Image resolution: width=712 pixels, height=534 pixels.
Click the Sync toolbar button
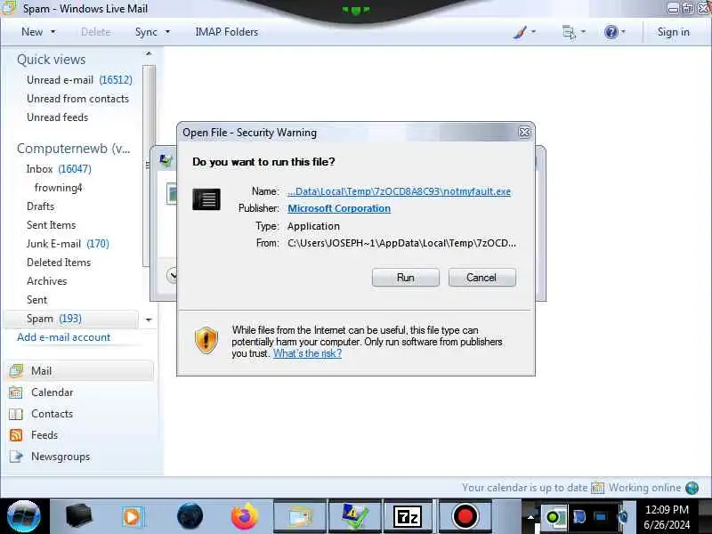[146, 32]
